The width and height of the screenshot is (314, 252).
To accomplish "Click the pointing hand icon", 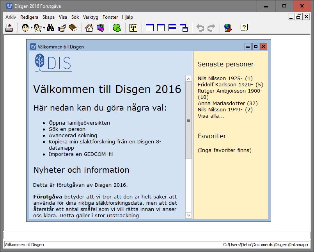I will [x=62, y=28].
